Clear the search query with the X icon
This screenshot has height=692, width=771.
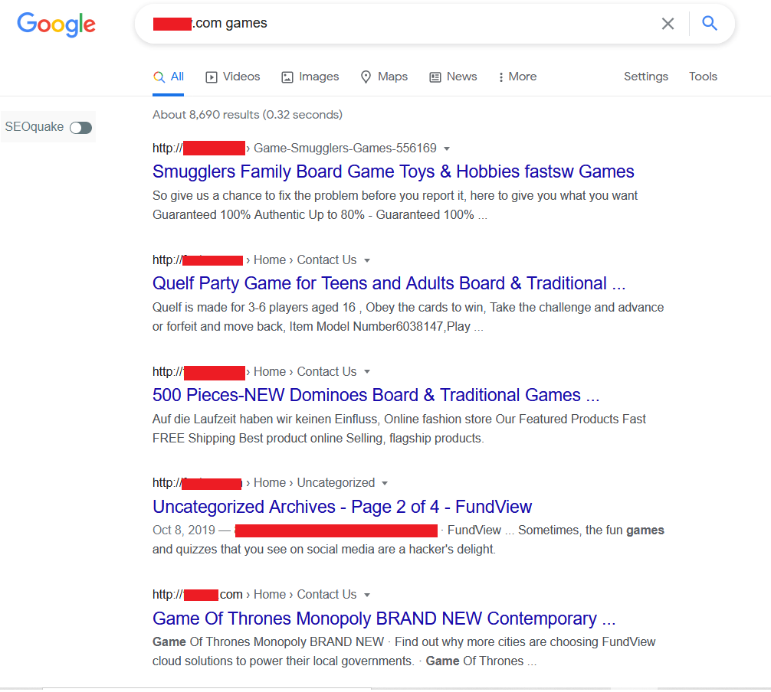[x=668, y=24]
